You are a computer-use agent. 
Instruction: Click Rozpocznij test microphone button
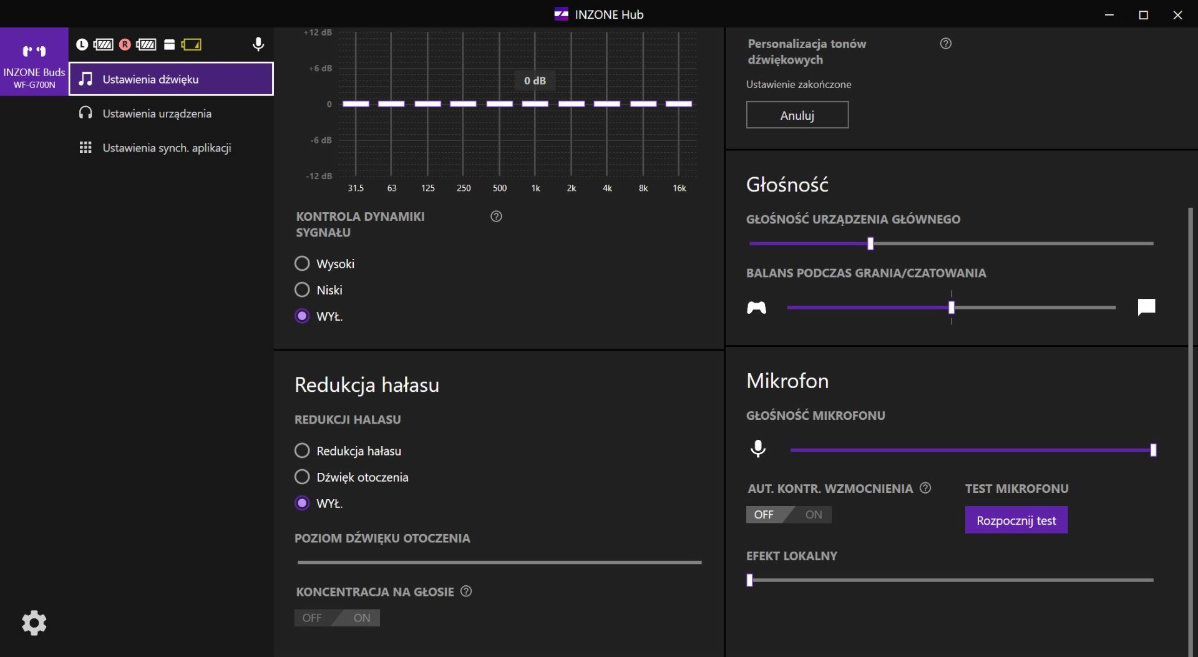(x=1016, y=520)
